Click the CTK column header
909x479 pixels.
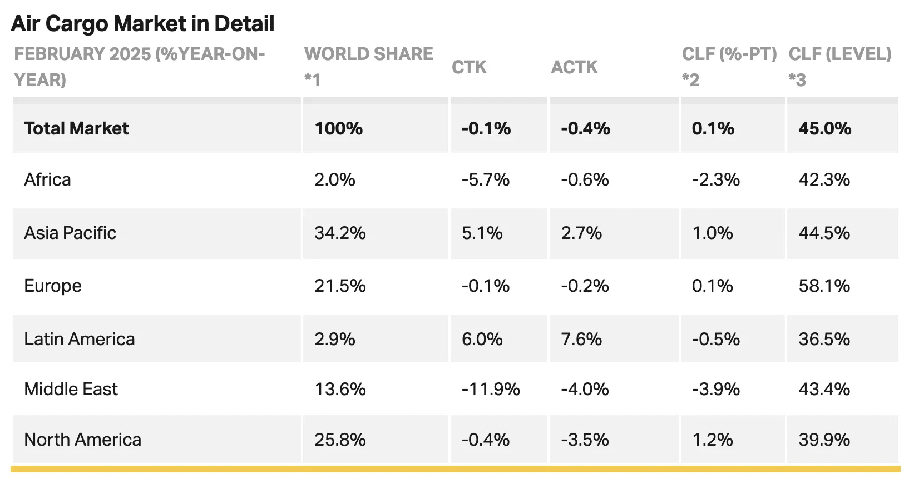[x=469, y=67]
